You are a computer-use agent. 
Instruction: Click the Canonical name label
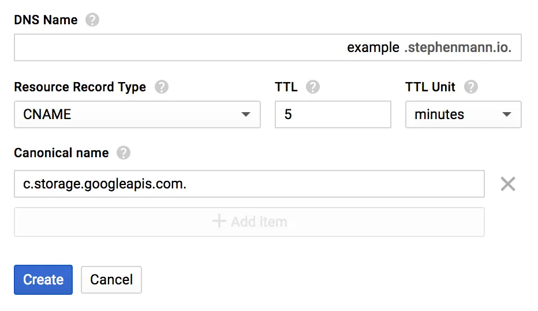pos(61,153)
